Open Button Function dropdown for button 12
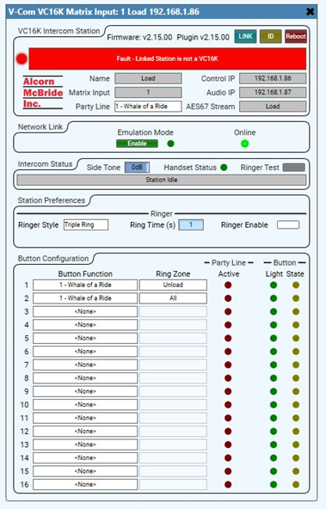The width and height of the screenshot is (326, 509). tap(85, 432)
